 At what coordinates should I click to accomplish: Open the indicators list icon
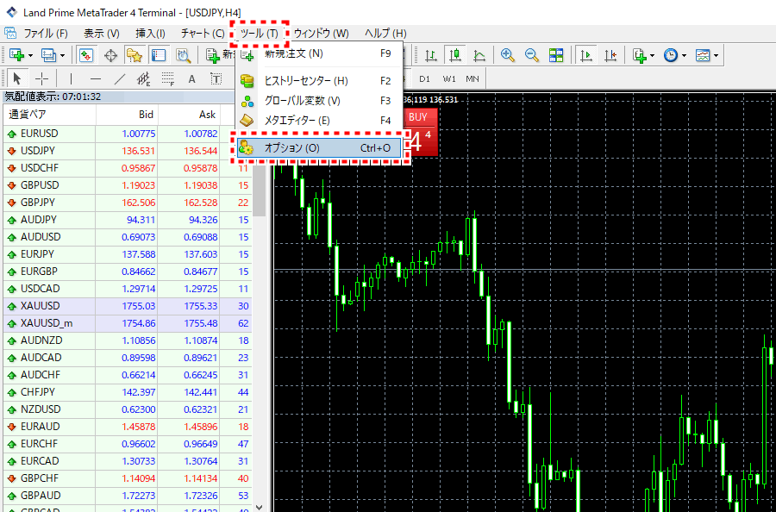click(x=640, y=55)
